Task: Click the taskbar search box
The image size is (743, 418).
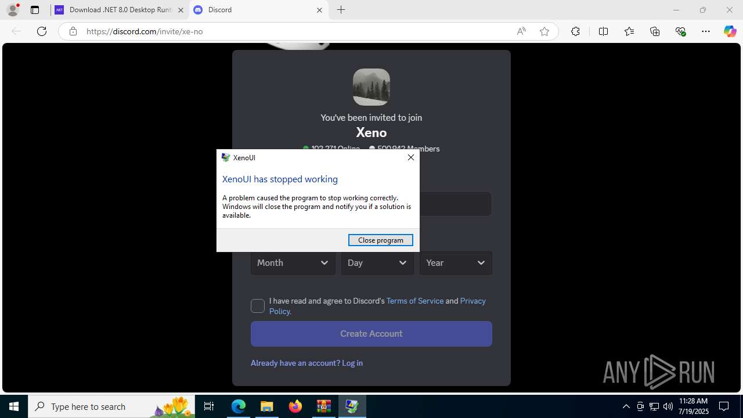Action: [x=112, y=406]
